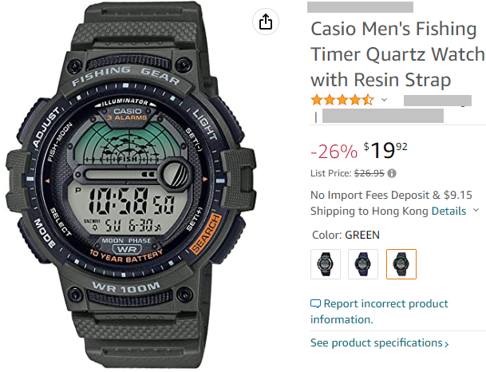486x372 pixels.
Task: Click the arrow after See product specifications
Action: click(x=447, y=343)
